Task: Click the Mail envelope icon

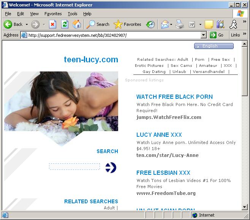Action: [165, 24]
